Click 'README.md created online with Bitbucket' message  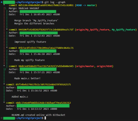click(38, 115)
